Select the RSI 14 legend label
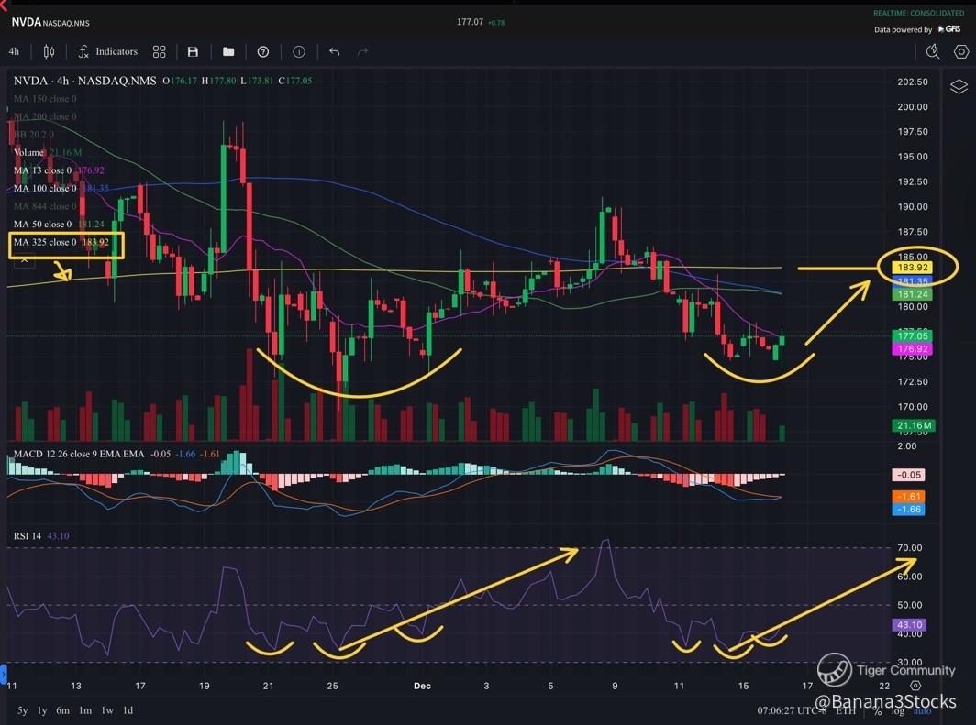The height and width of the screenshot is (725, 976). pyautogui.click(x=28, y=536)
